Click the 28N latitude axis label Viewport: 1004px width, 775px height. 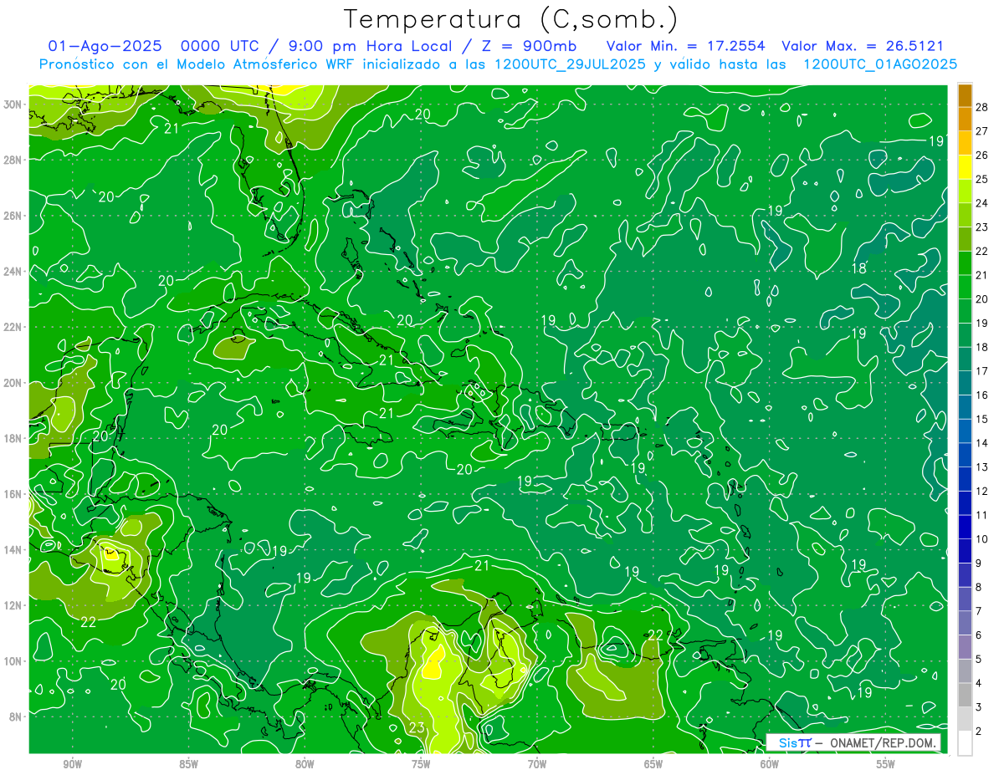[x=14, y=160]
